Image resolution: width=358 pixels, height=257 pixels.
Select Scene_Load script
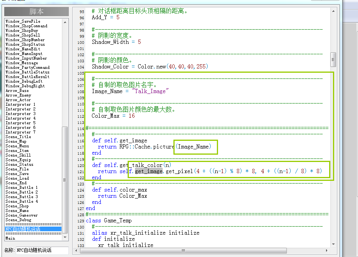[17, 178]
